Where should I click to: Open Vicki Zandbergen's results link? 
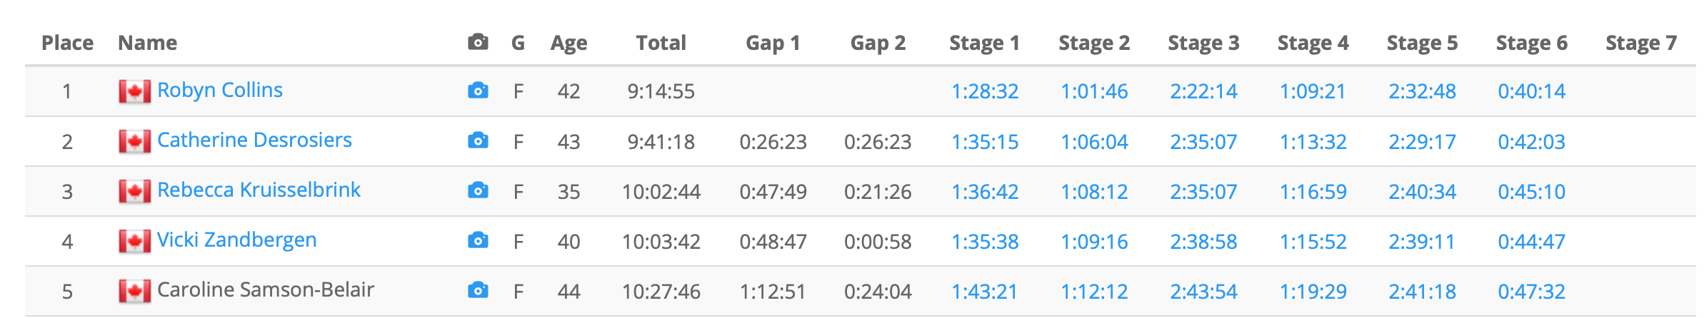[236, 240]
